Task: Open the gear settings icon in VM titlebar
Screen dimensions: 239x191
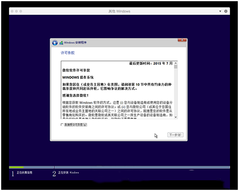Action: [x=226, y=11]
